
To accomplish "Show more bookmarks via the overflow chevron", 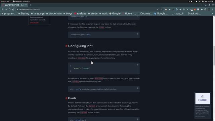I will click(x=212, y=13).
